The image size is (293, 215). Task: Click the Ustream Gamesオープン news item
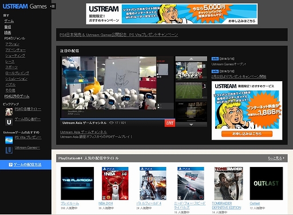coord(228,64)
